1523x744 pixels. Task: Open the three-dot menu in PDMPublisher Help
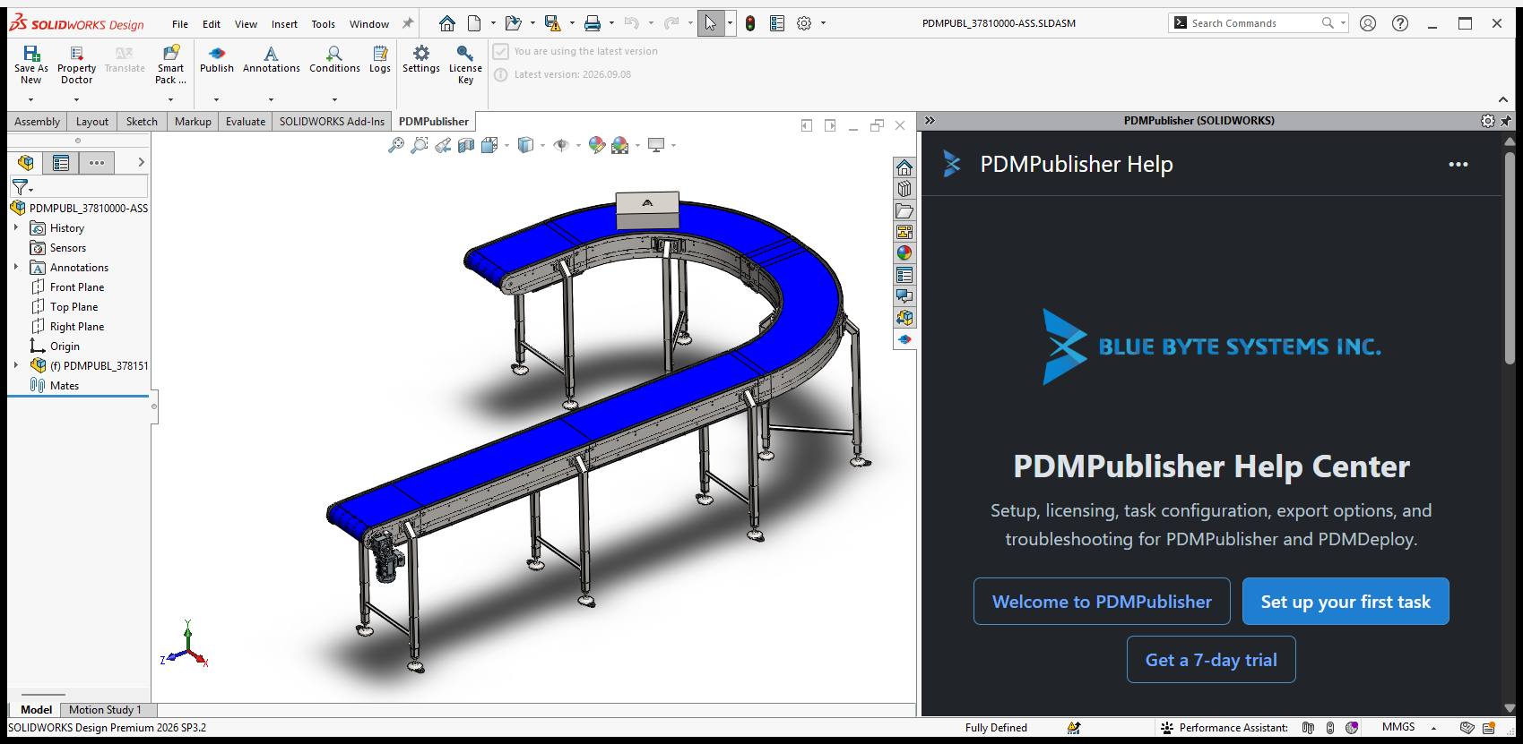pyautogui.click(x=1458, y=165)
